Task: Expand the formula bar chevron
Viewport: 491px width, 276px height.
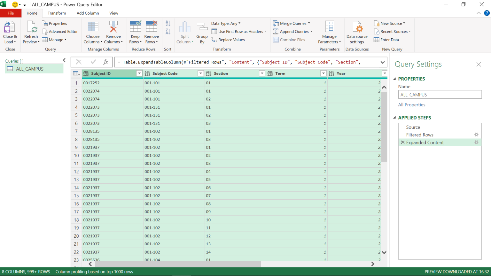Action: (383, 62)
